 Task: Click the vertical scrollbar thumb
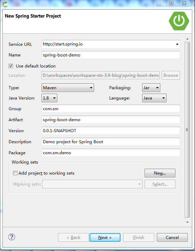(x=187, y=130)
